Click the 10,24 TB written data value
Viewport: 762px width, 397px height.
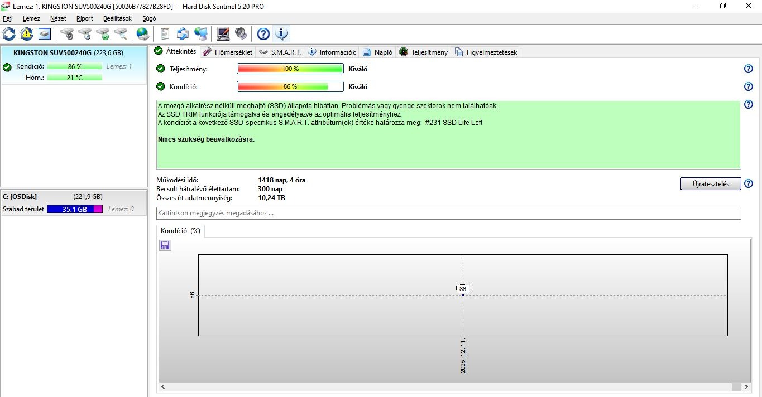(x=271, y=198)
